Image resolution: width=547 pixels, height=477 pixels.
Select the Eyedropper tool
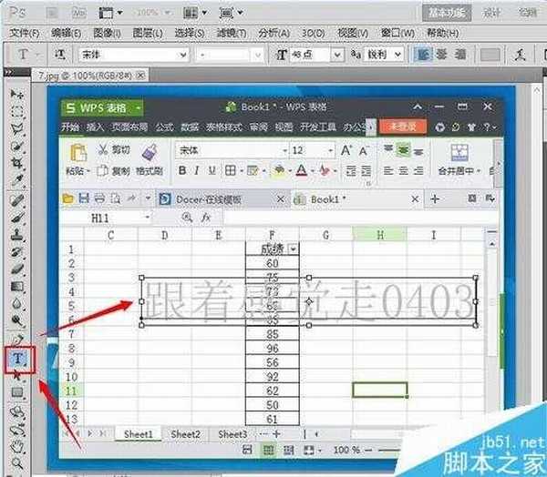pos(17,180)
